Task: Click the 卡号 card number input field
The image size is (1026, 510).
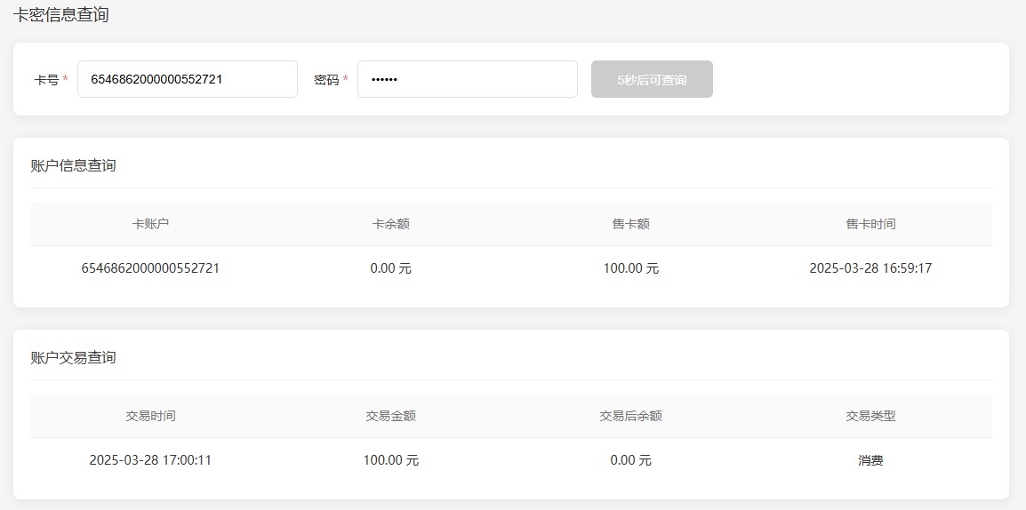Action: 187,79
